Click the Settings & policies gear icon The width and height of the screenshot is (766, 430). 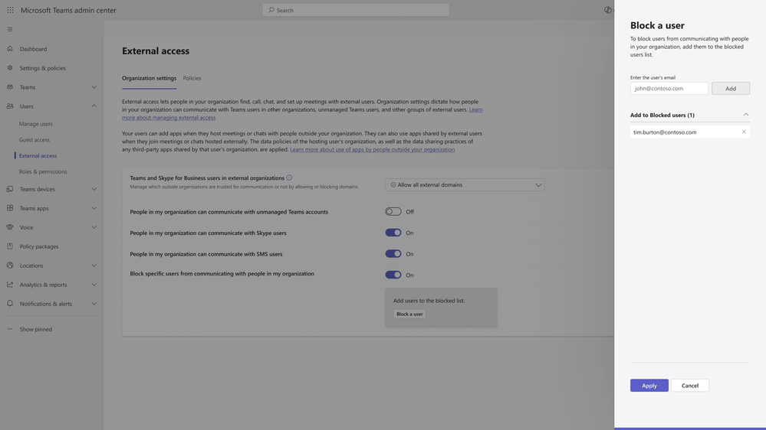10,68
